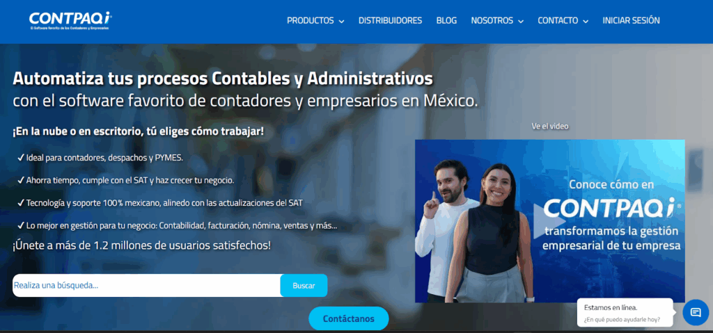The image size is (713, 333).
Task: Click the NOSOTROS menu label
Action: pyautogui.click(x=492, y=20)
